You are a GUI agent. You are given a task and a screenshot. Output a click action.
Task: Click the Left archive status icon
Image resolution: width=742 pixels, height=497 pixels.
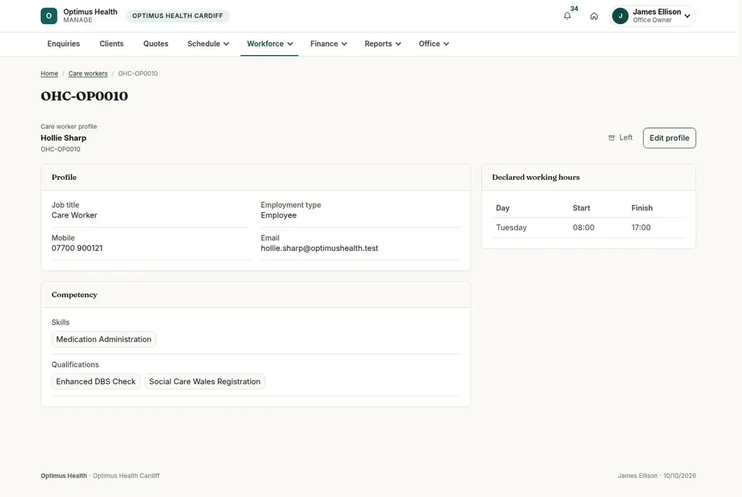tap(612, 138)
